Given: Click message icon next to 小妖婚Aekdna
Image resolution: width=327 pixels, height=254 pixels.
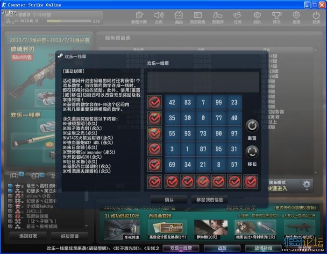Looking at the screenshot, I should click(10, 206).
